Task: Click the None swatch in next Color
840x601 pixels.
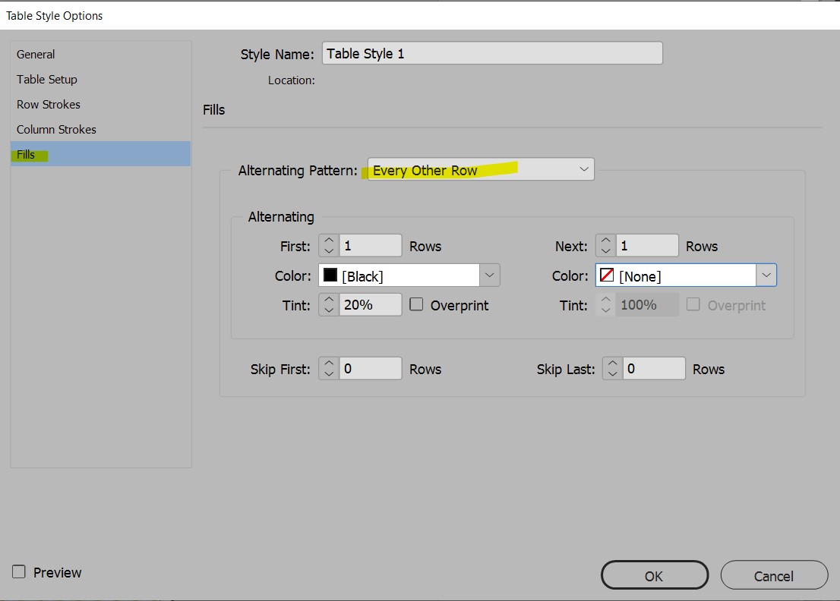Action: 607,275
